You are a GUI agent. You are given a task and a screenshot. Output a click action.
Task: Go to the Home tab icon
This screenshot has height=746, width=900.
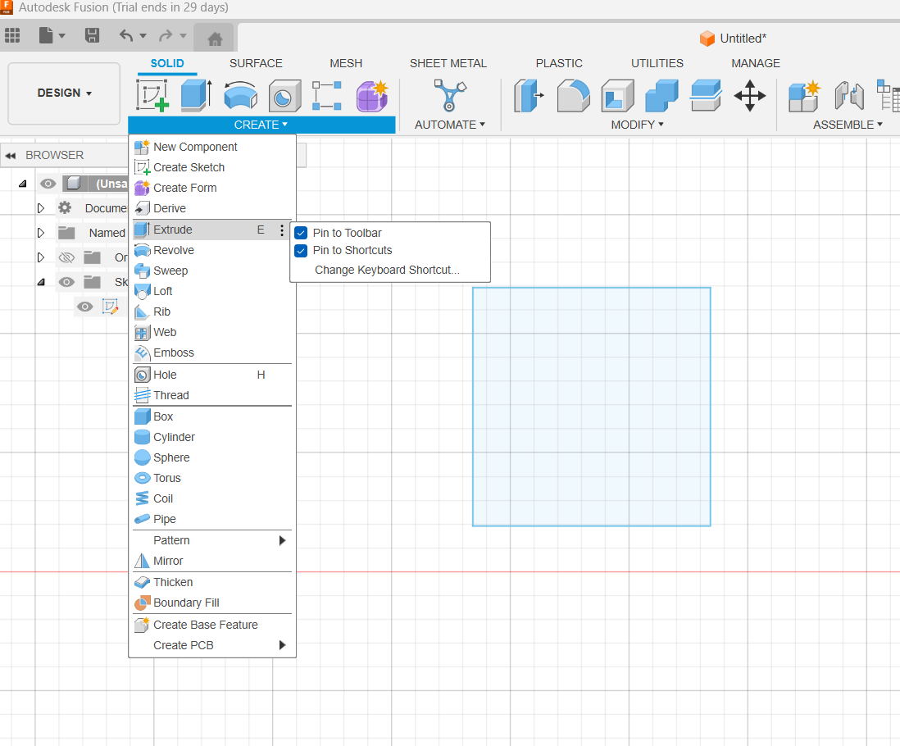[x=215, y=39]
